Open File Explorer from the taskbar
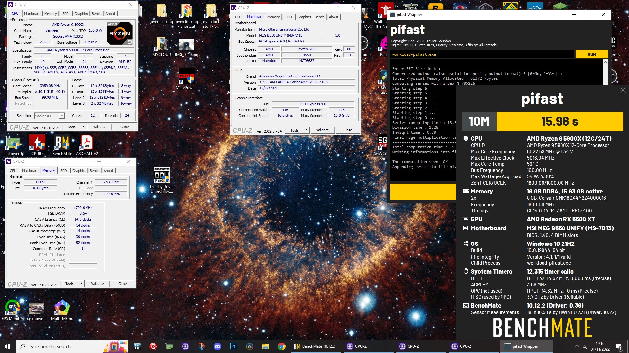This screenshot has width=629, height=353. point(266,346)
